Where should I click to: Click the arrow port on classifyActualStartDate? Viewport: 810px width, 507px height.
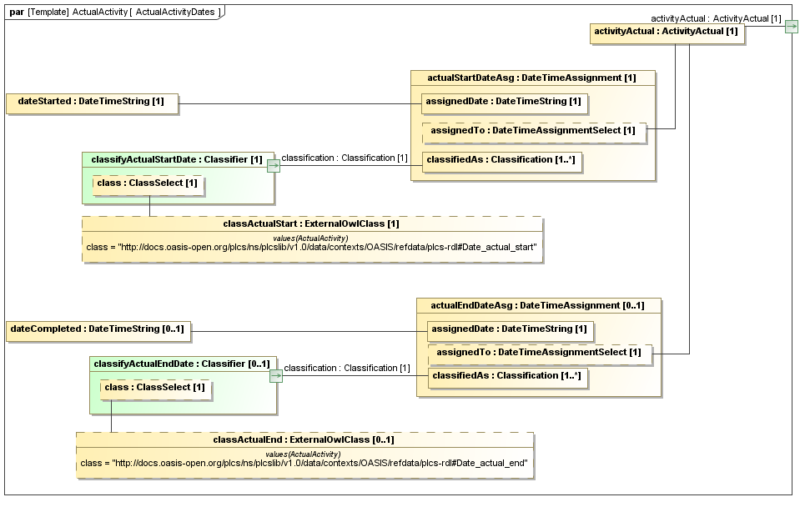(x=273, y=166)
